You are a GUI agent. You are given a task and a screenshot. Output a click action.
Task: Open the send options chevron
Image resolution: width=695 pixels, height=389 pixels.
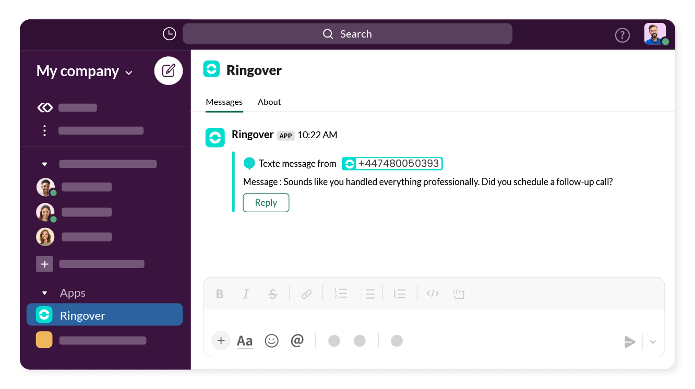[652, 342]
